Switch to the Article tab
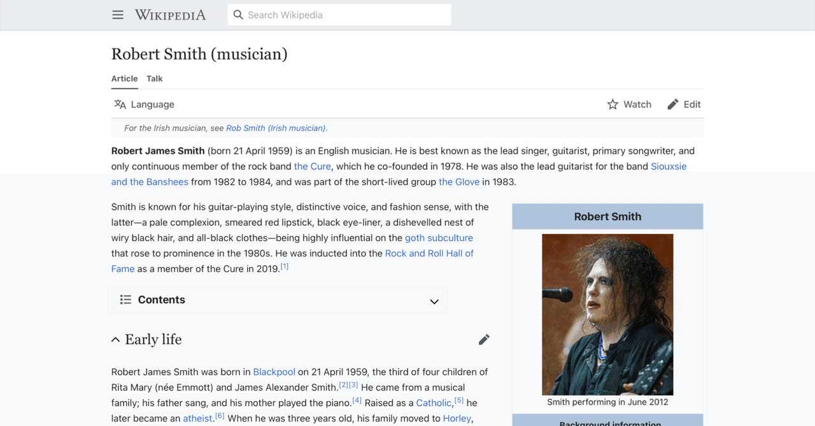 [125, 79]
